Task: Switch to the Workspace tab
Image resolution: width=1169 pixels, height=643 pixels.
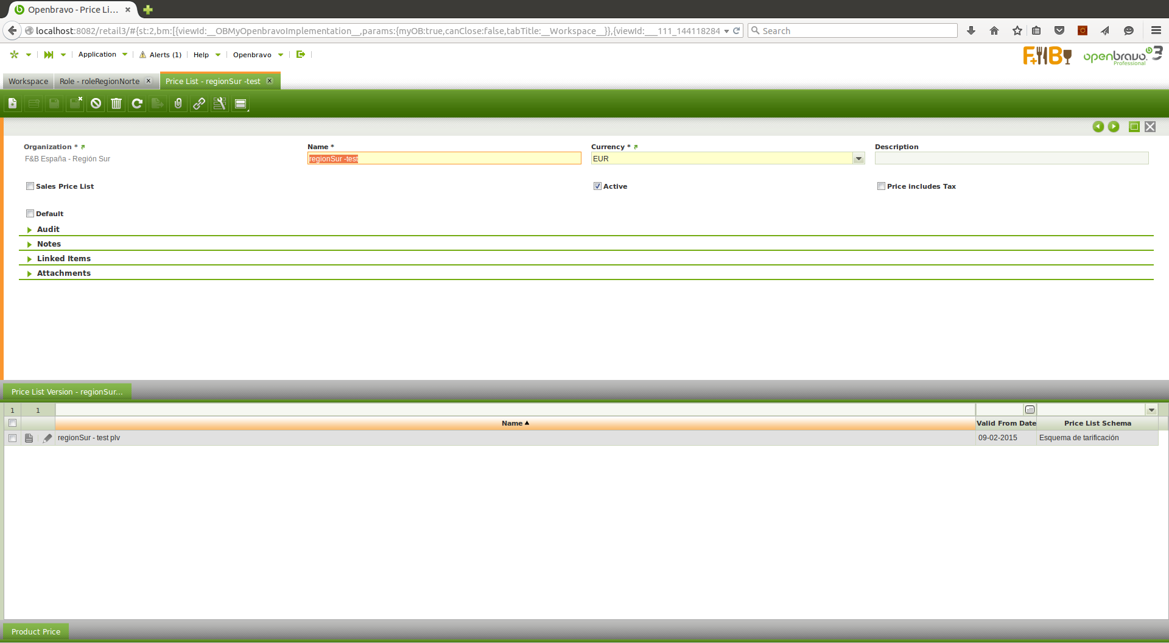Action: pos(28,82)
